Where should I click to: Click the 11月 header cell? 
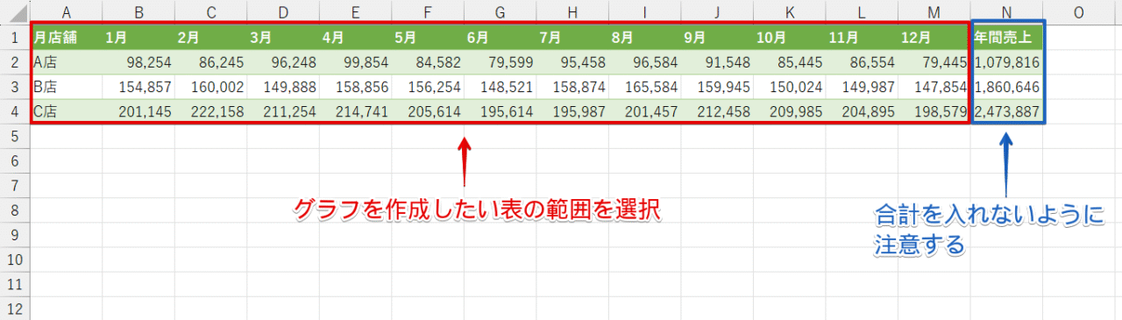click(x=863, y=38)
